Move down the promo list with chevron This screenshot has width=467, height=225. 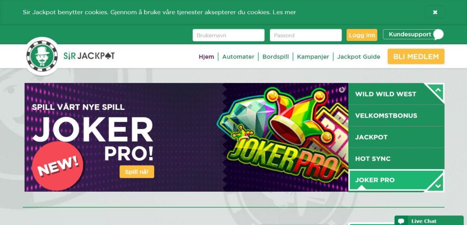coord(437,186)
